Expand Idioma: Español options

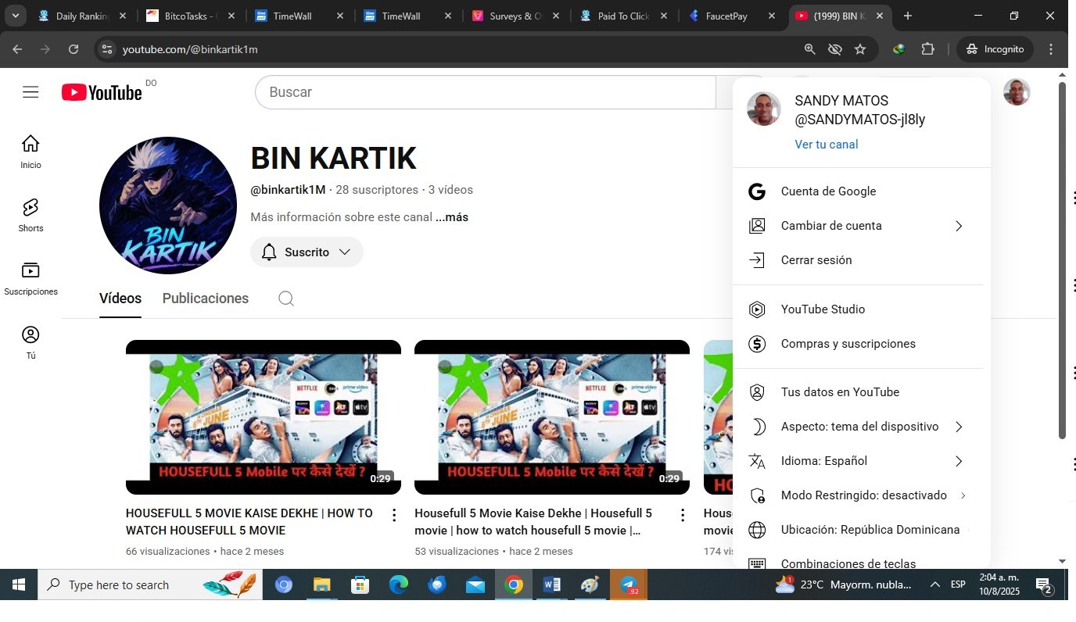(x=862, y=461)
